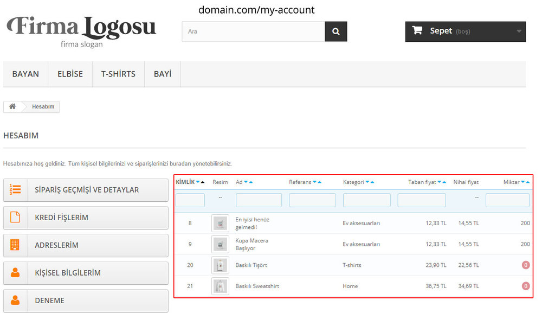The width and height of the screenshot is (542, 313).
Task: Click product ID 20 cell
Action: (x=190, y=265)
